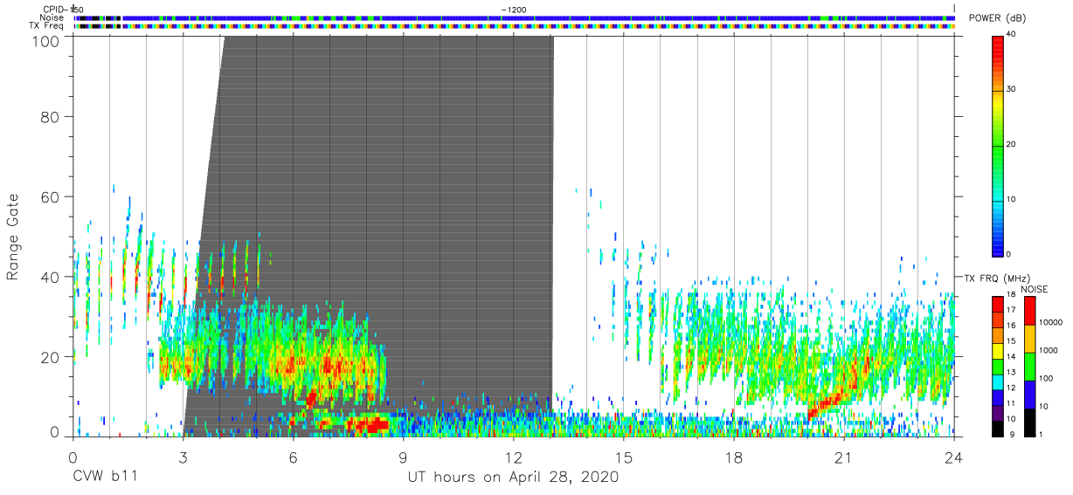Click the Range Gate axis title
1073x495 pixels.
13,237
